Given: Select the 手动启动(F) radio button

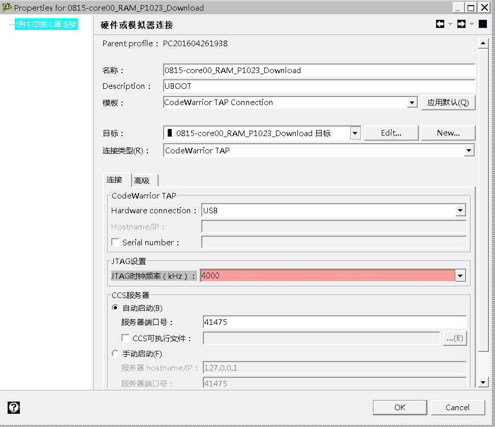Looking at the screenshot, I should pyautogui.click(x=115, y=353).
